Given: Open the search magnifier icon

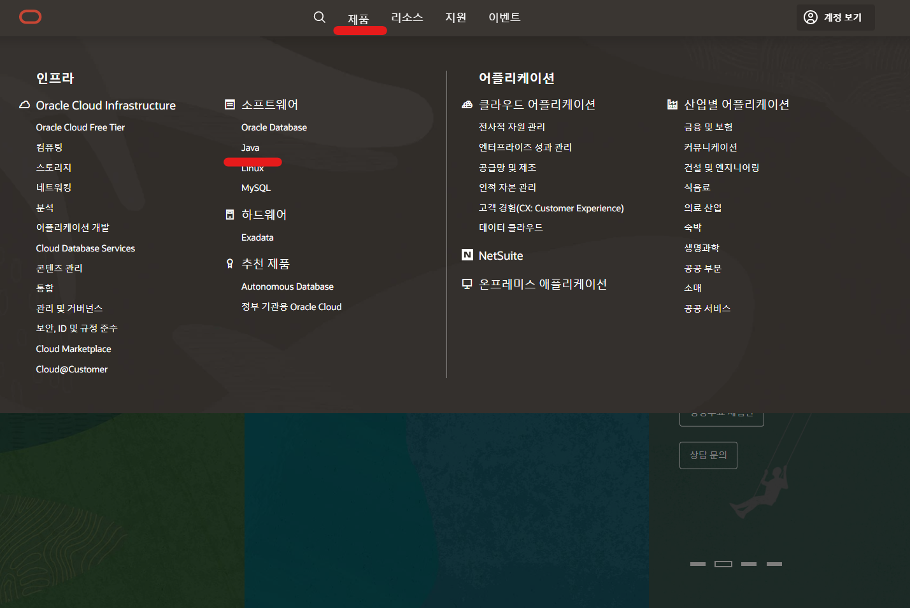Looking at the screenshot, I should 320,17.
